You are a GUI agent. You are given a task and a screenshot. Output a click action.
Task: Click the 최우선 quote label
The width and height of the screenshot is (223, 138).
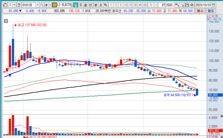point(117,11)
